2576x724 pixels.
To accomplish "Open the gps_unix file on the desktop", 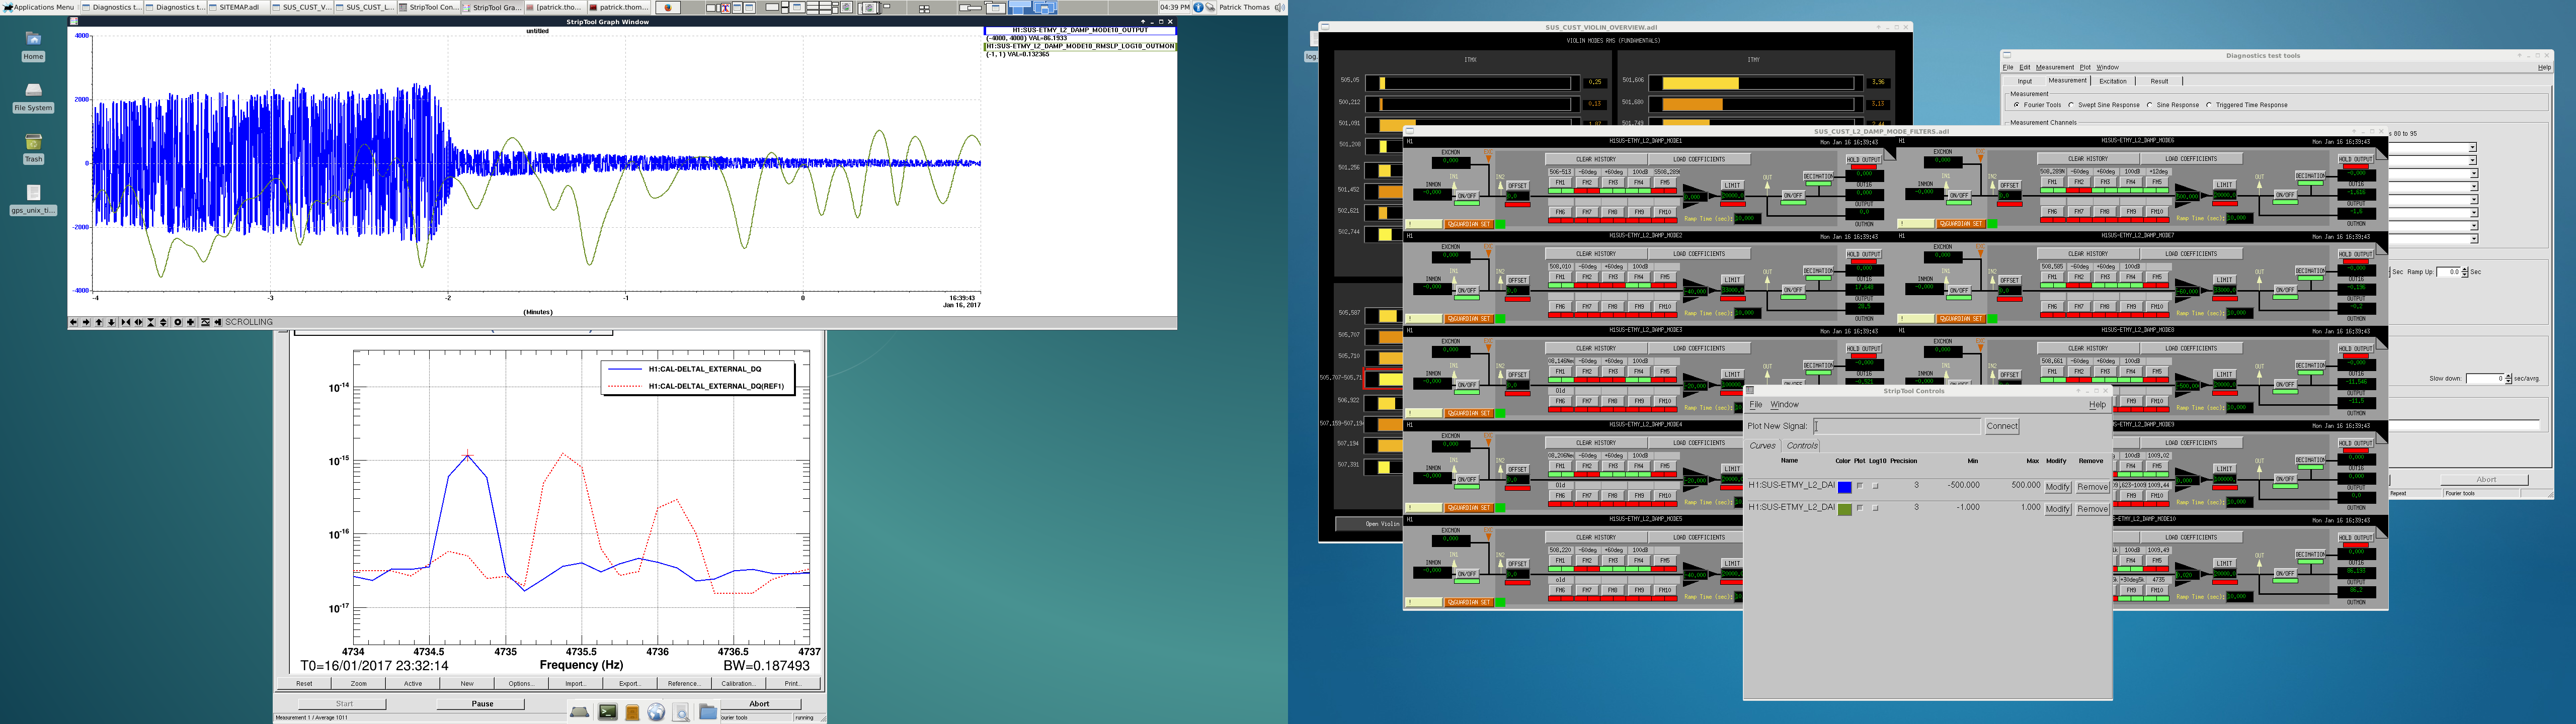I will [x=33, y=199].
